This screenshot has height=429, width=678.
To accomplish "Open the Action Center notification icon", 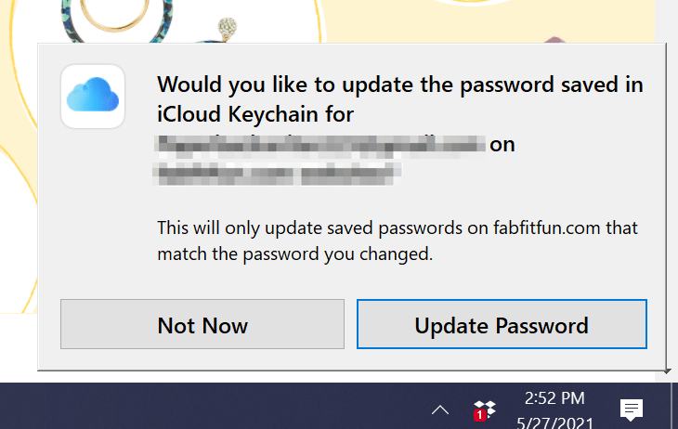I will point(632,409).
